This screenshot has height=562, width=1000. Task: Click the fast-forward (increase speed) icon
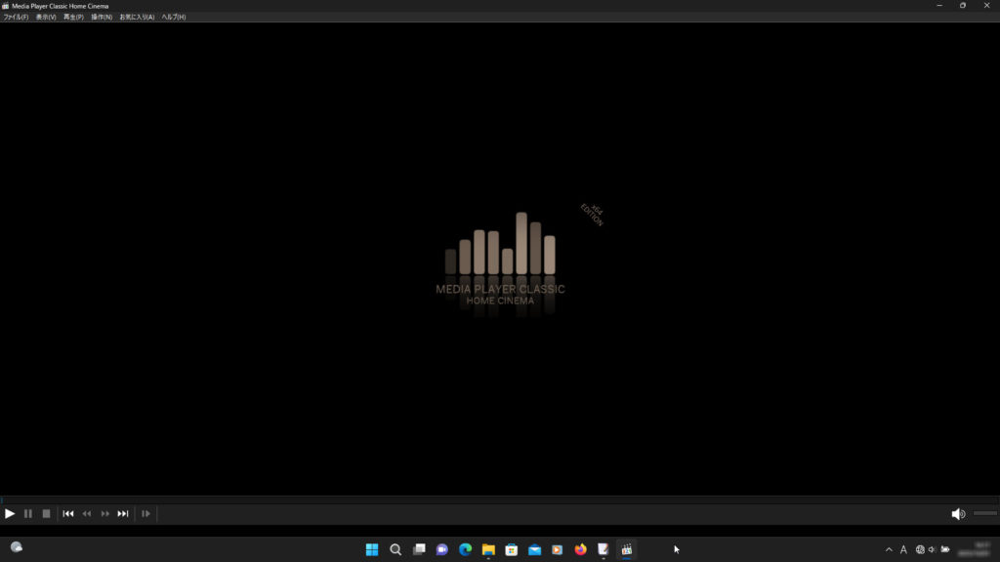click(105, 513)
